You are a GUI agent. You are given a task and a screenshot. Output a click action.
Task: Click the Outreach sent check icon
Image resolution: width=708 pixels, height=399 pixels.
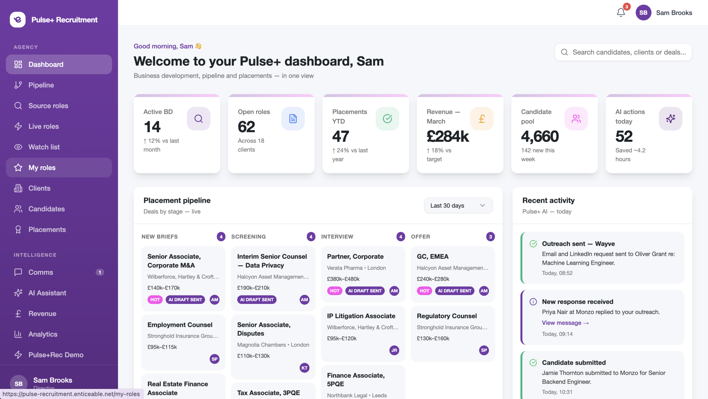533,244
